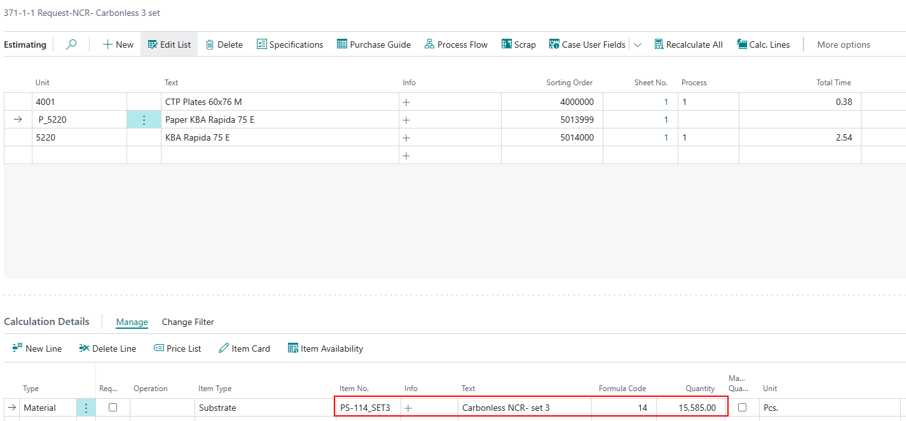
Task: Select Item No. PS-114_SET3 field
Action: click(367, 408)
